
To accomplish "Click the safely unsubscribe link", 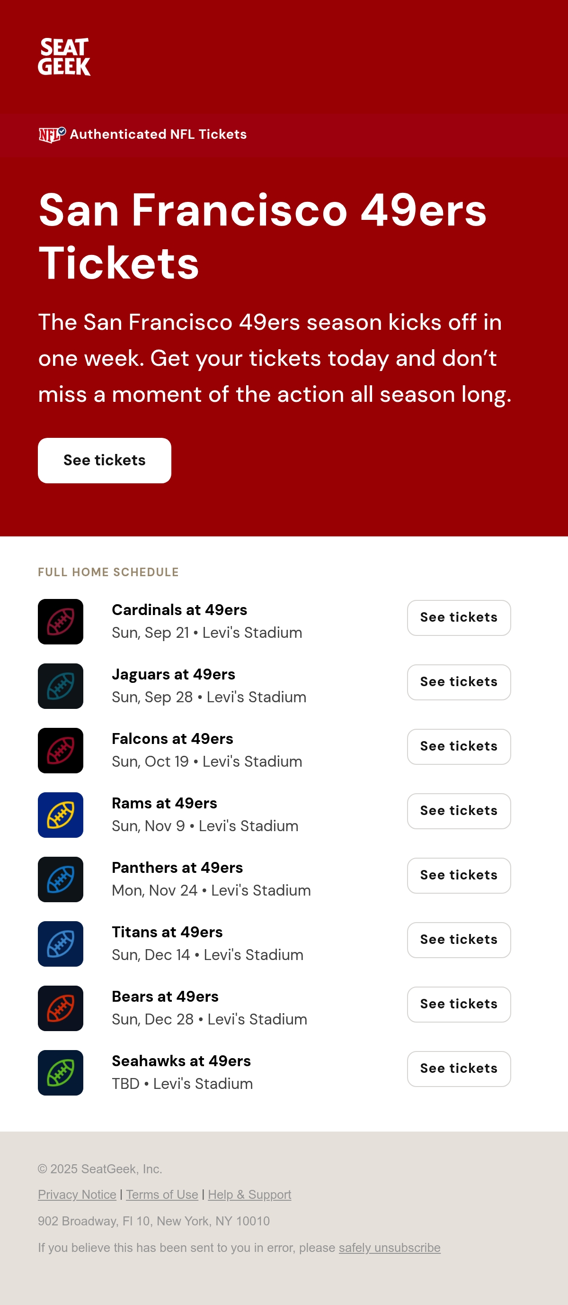I will pyautogui.click(x=389, y=1247).
